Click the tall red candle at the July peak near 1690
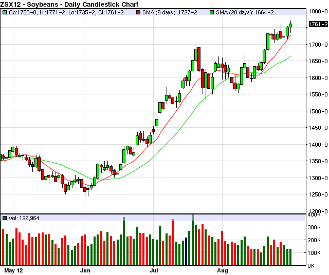Image resolution: width=329 pixels, height=275 pixels. click(x=199, y=59)
